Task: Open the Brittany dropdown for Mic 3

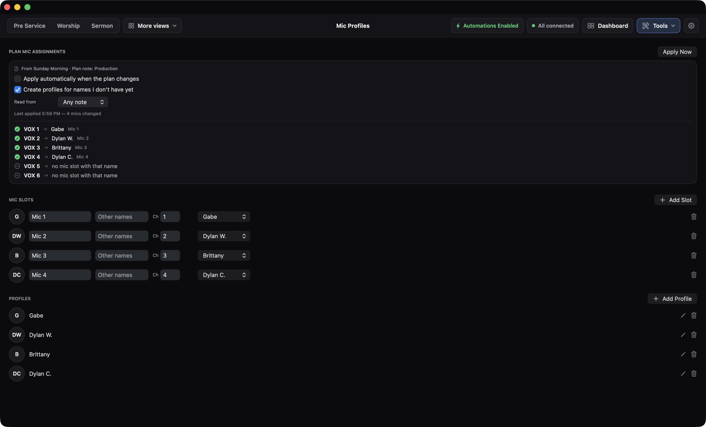Action: coord(224,255)
